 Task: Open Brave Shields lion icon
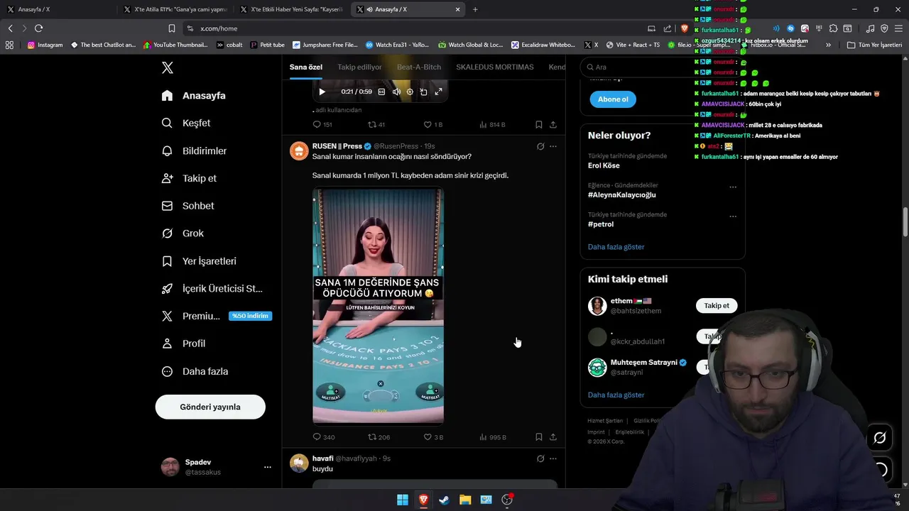685,28
